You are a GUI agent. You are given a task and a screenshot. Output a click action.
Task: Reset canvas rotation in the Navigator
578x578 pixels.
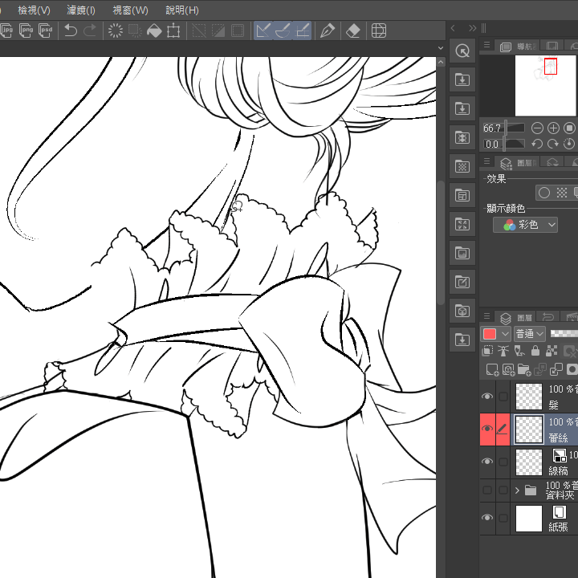[x=569, y=144]
